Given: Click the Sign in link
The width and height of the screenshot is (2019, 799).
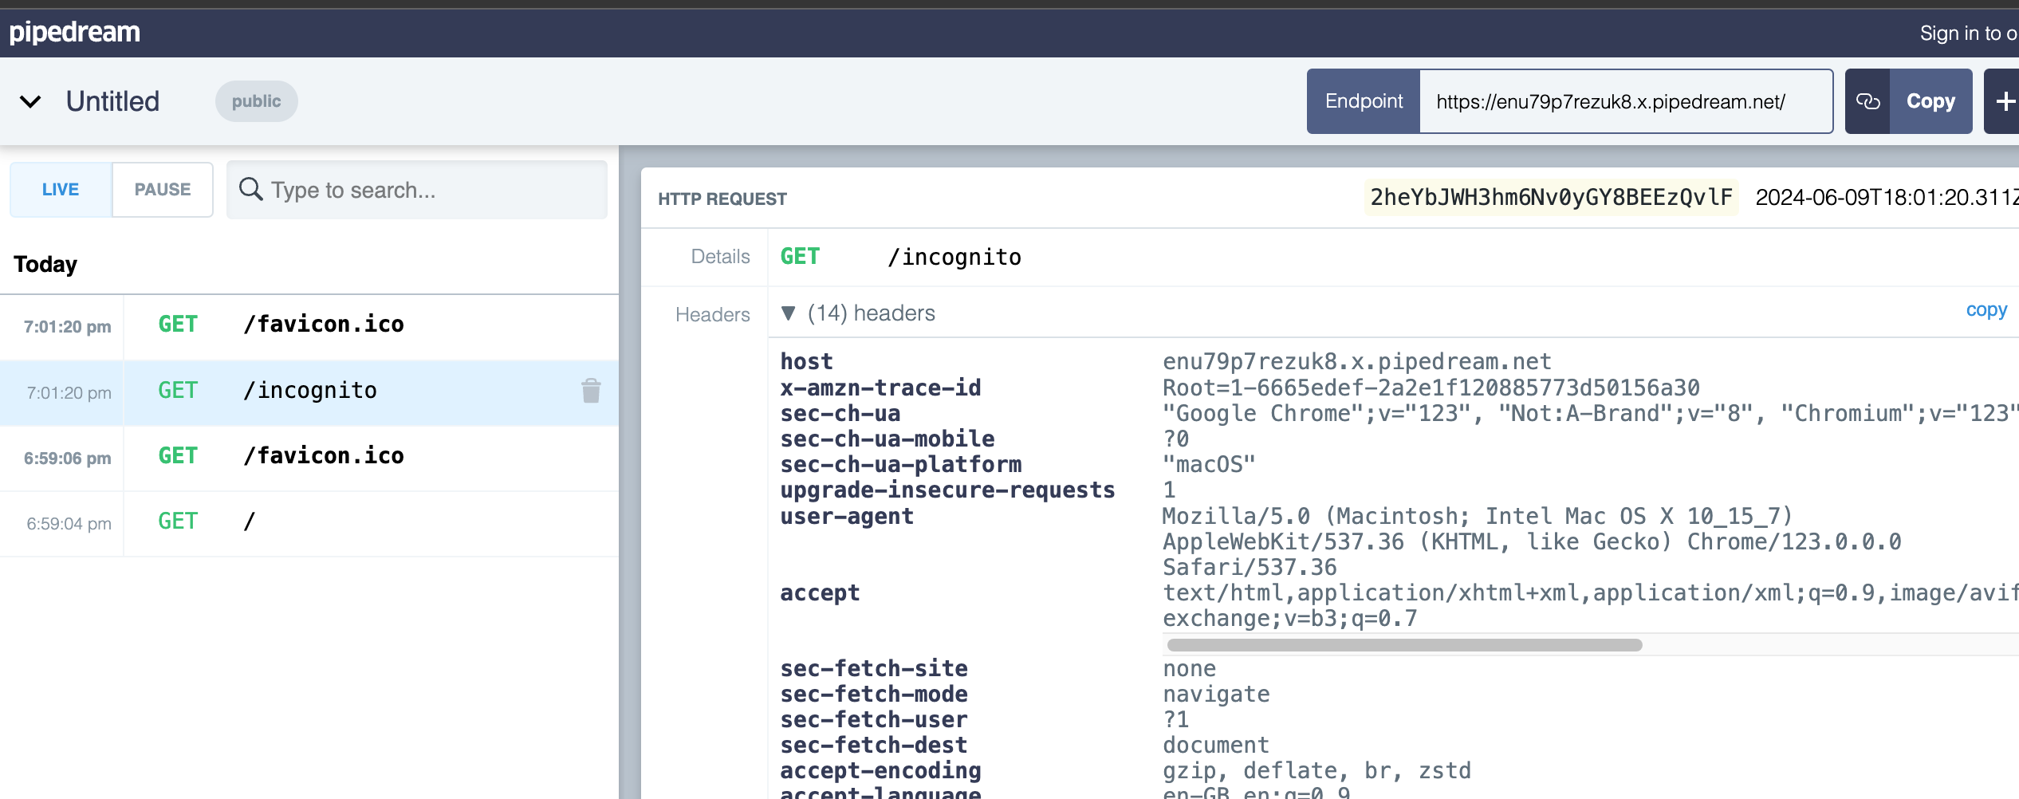Looking at the screenshot, I should (1966, 33).
